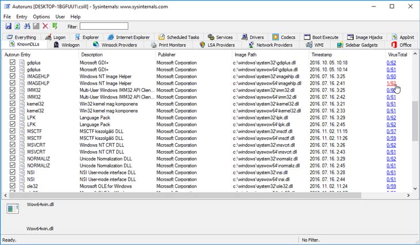This screenshot has width=420, height=245.
Task: Uncheck the IMAGEHLP syswow64 entry checkbox
Action: 12,83
